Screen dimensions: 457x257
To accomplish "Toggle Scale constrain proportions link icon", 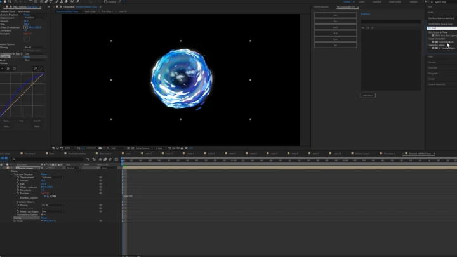I will (42, 221).
